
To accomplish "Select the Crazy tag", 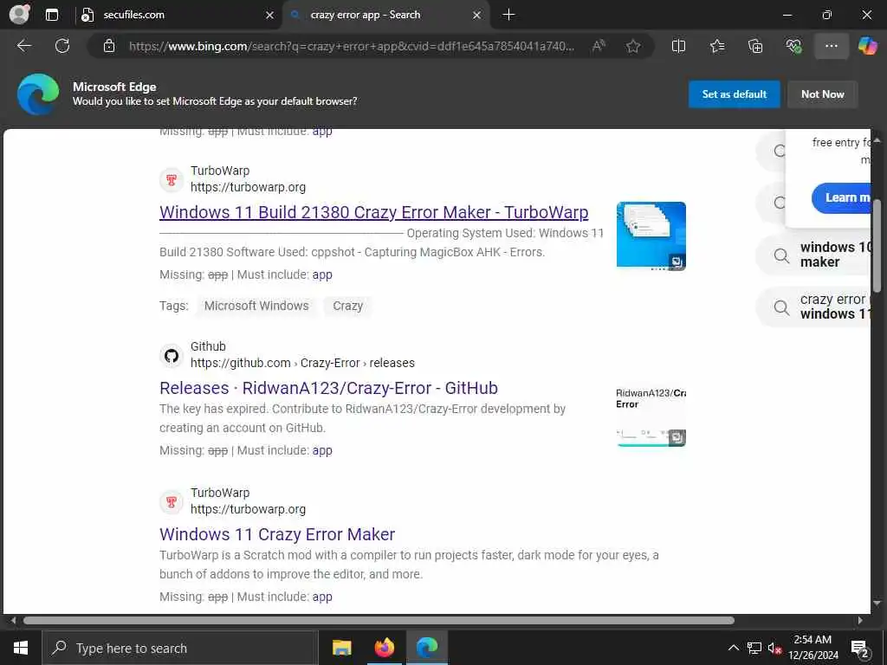I will tap(348, 306).
